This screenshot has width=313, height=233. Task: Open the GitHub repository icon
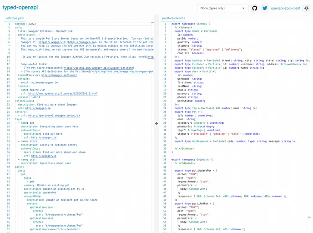[254, 8]
